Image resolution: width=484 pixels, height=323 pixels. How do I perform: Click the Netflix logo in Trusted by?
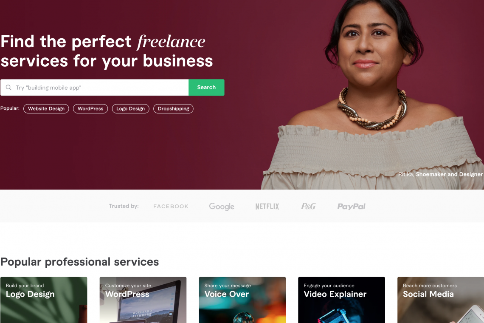[x=267, y=206]
